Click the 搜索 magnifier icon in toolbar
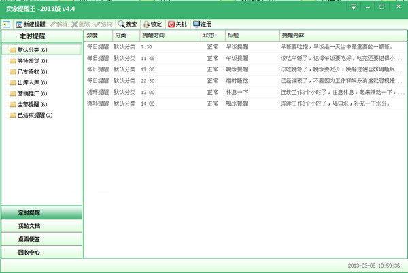The height and width of the screenshot is (273, 408). 122,24
